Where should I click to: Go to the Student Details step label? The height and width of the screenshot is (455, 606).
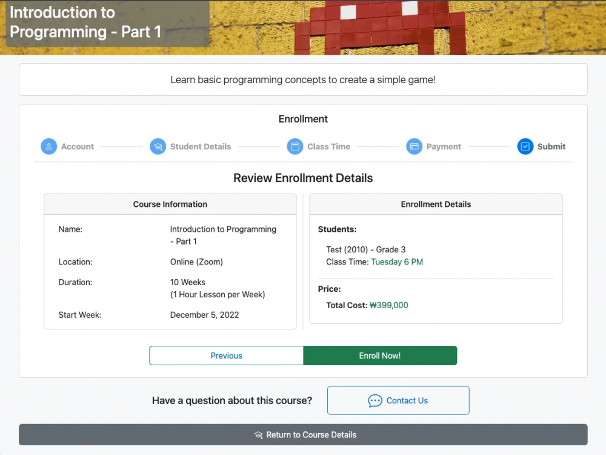coord(200,147)
